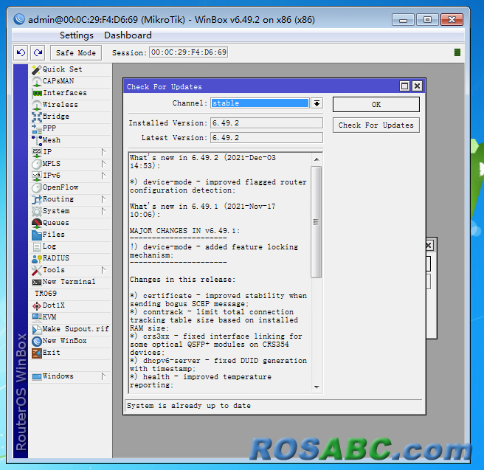
Task: Click the OpenFlow icon
Action: (36, 187)
